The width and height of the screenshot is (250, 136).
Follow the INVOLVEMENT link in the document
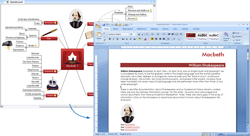[131, 130]
